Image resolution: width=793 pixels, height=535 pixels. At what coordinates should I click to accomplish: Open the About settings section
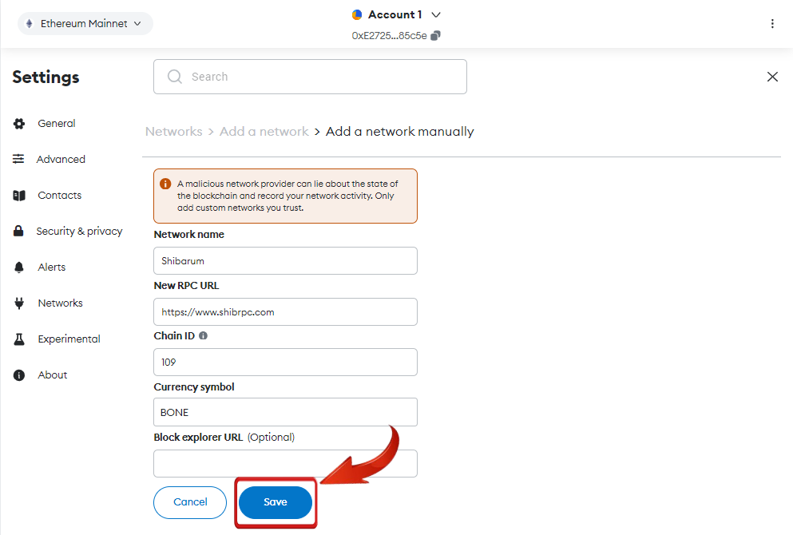pos(52,374)
